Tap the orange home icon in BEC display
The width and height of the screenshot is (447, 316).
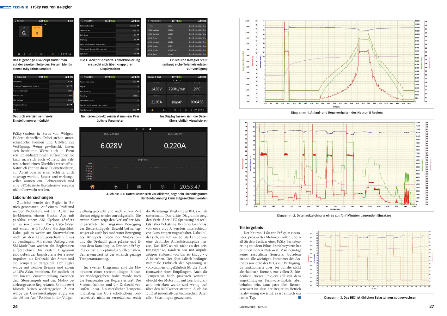[x=92, y=187]
